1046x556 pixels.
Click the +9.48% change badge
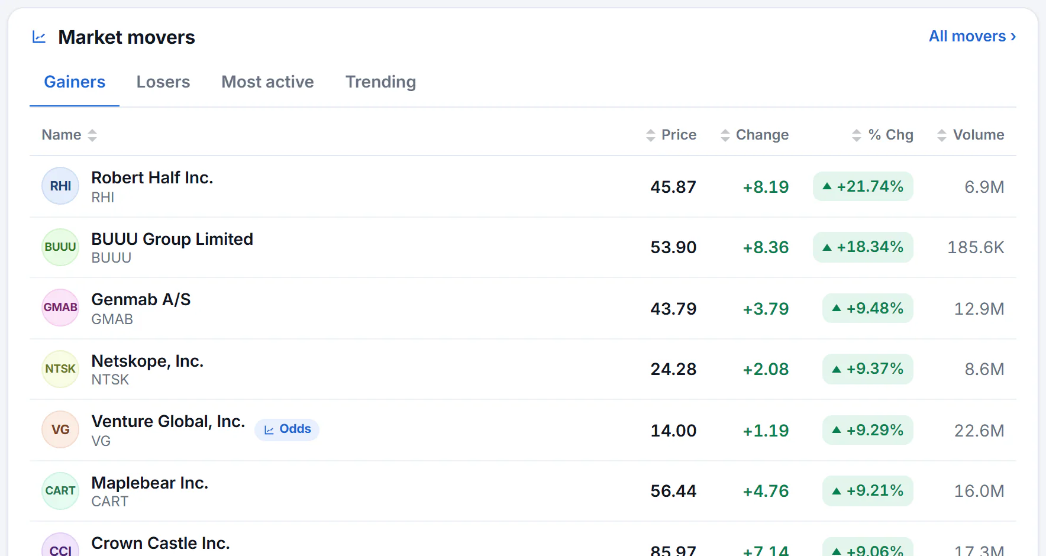coord(868,308)
